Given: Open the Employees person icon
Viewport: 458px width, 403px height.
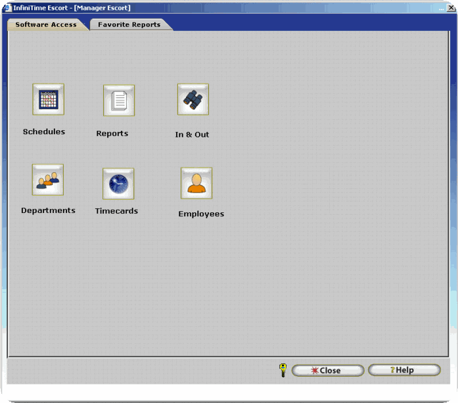Looking at the screenshot, I should click(x=196, y=183).
